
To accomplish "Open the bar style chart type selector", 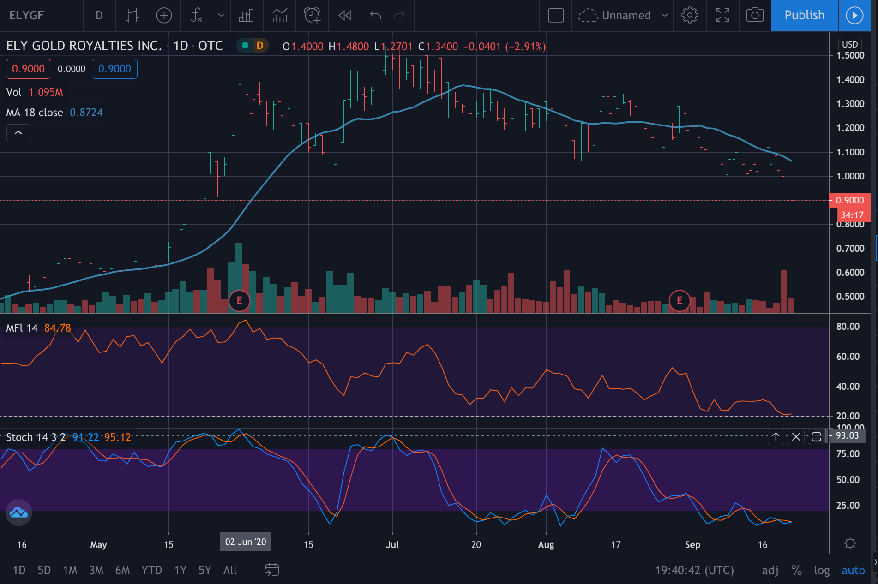I will click(132, 16).
